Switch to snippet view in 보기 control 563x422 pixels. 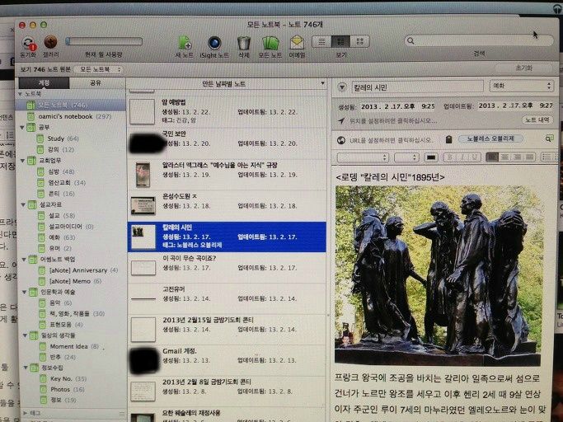(340, 42)
